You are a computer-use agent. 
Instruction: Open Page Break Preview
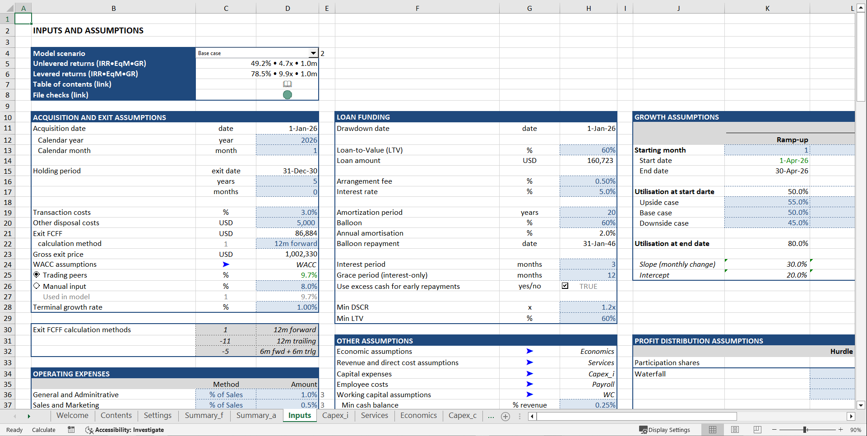(x=757, y=429)
